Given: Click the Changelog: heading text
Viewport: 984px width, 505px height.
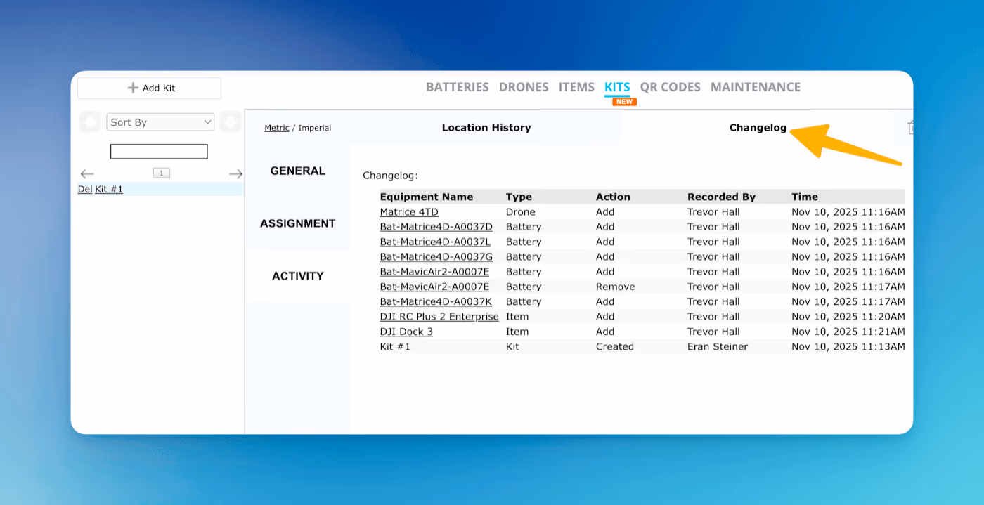Looking at the screenshot, I should 390,176.
